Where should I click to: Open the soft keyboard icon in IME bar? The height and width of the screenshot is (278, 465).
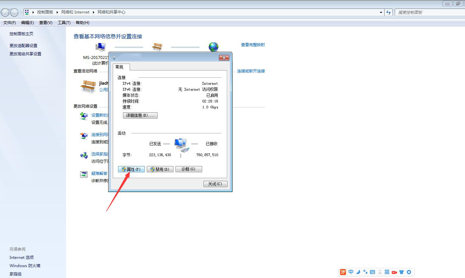[372, 272]
